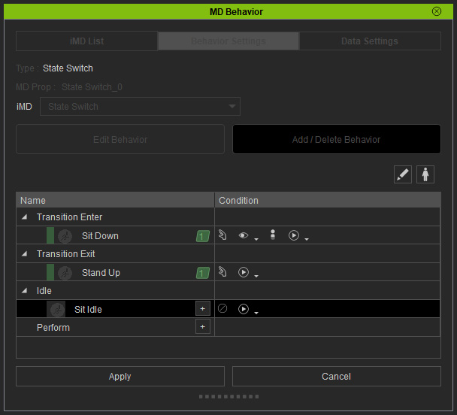Click the play circle icon in Stand Up row
The height and width of the screenshot is (415, 457).
click(x=244, y=272)
